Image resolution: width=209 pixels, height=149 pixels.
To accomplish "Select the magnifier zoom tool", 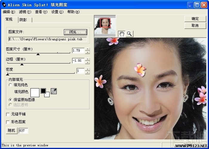I will pyautogui.click(x=129, y=34).
